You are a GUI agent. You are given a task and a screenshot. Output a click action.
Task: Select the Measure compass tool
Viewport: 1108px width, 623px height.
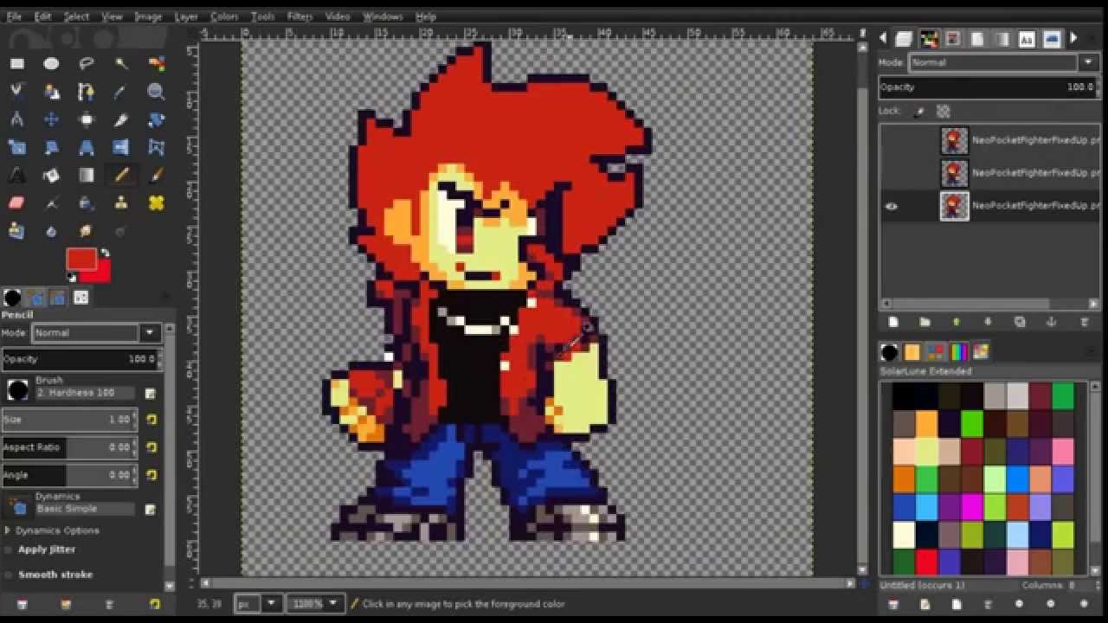(x=16, y=119)
